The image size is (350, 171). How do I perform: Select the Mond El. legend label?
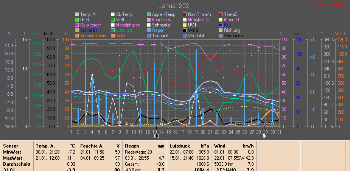coord(232,20)
